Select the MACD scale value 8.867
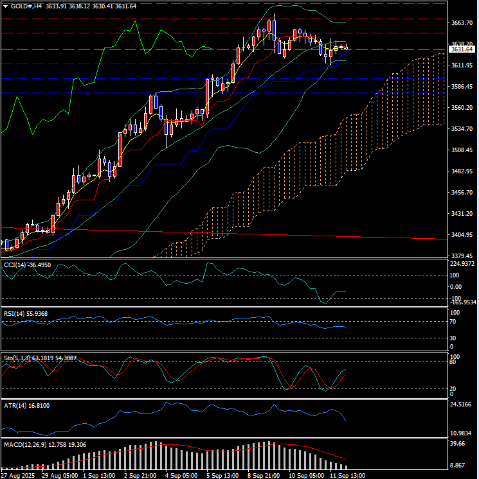479x479 pixels. coord(458,466)
